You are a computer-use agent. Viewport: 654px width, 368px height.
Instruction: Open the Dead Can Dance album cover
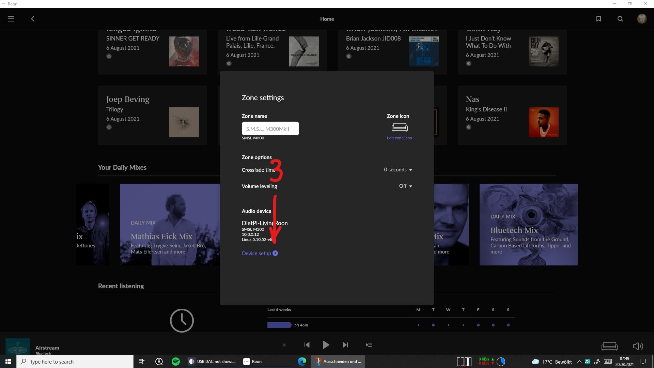click(304, 51)
